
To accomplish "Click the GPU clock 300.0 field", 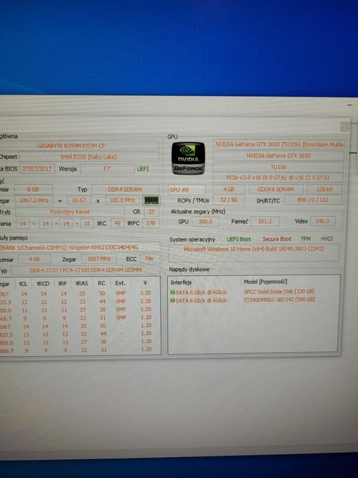I will (205, 222).
